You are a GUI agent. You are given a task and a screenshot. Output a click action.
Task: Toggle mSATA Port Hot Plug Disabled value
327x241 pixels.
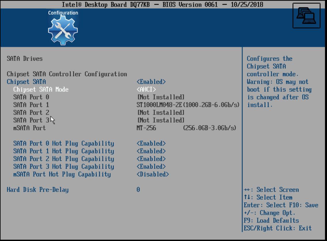[153, 174]
